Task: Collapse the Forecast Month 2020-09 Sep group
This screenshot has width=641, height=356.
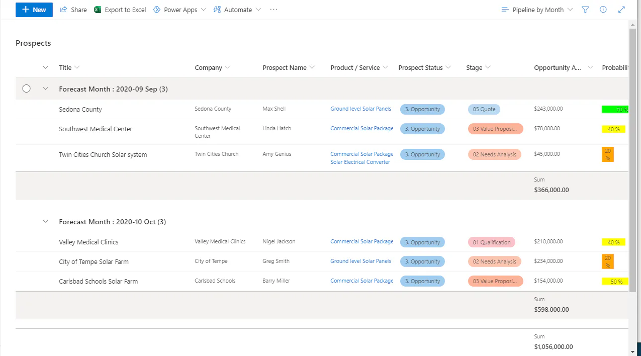Action: 46,88
